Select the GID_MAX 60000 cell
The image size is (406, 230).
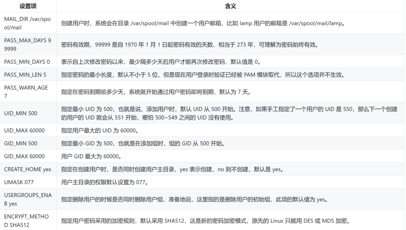pyautogui.click(x=24, y=156)
